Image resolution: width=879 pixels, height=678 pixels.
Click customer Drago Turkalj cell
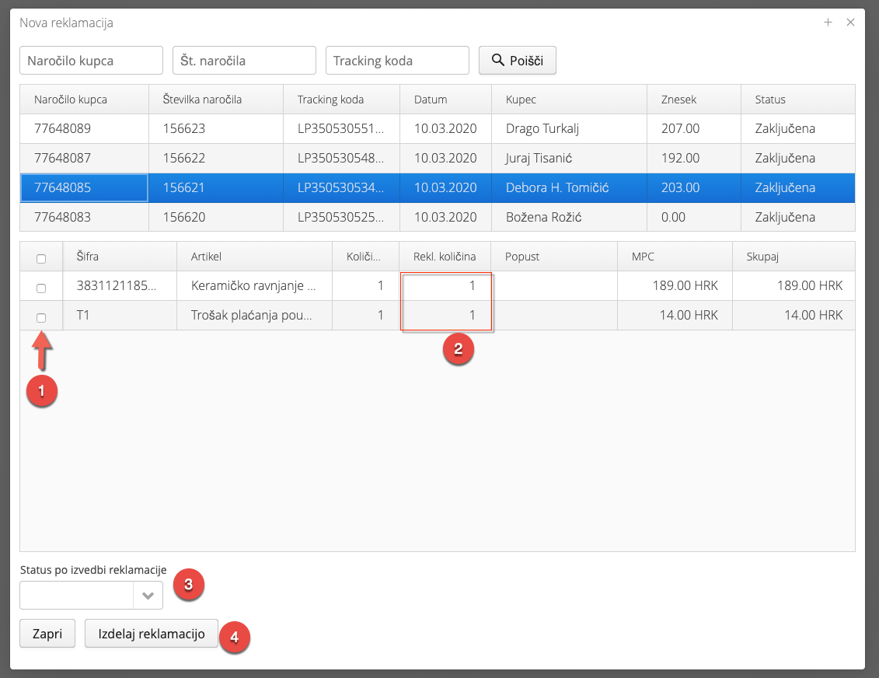569,129
